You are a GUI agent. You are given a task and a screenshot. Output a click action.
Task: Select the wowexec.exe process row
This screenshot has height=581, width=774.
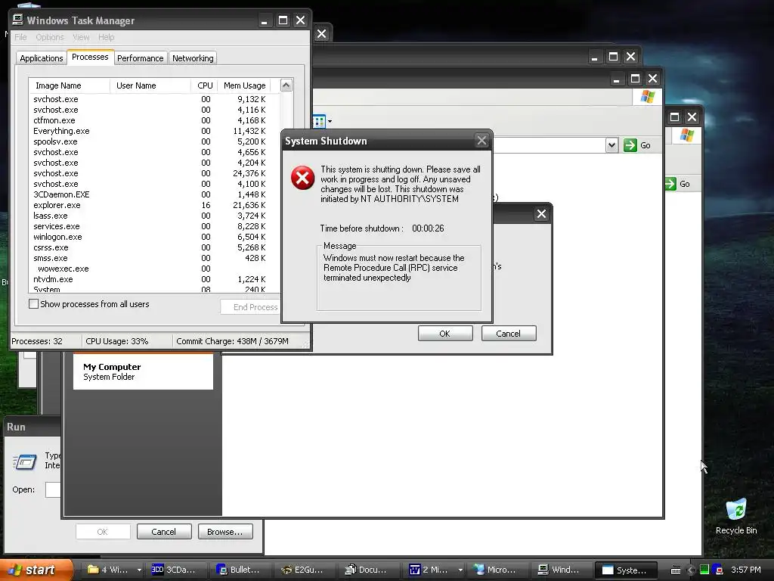coord(154,269)
